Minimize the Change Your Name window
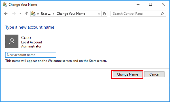170x102 pixels. [138, 4]
